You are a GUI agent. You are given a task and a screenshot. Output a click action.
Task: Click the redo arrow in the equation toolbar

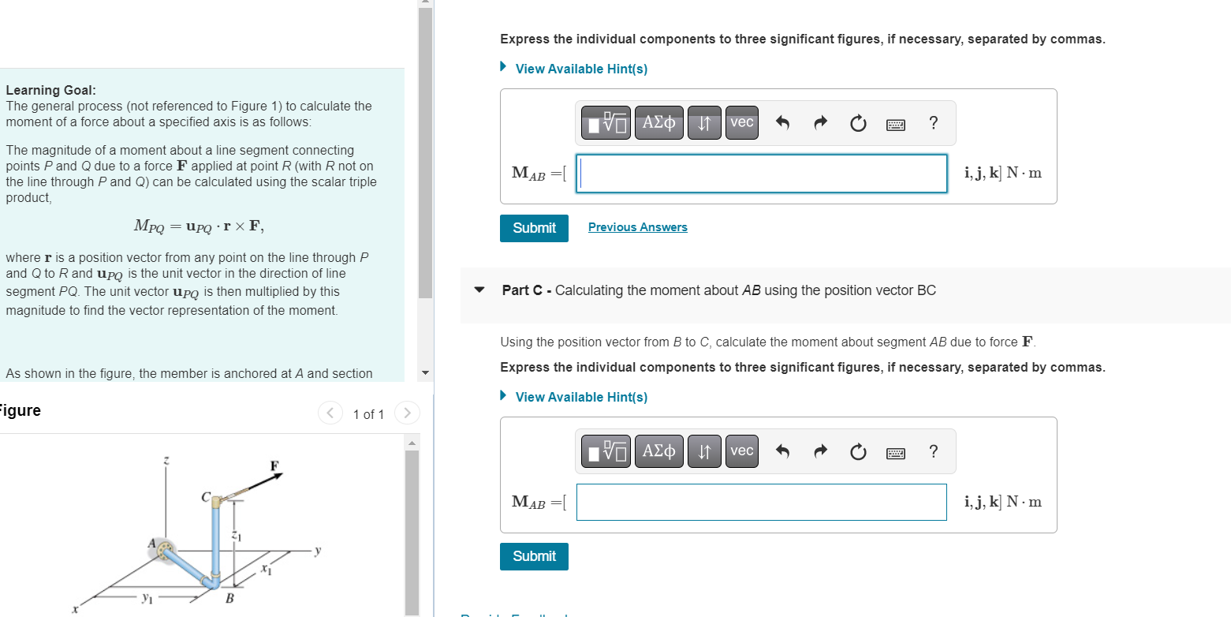[x=820, y=123]
